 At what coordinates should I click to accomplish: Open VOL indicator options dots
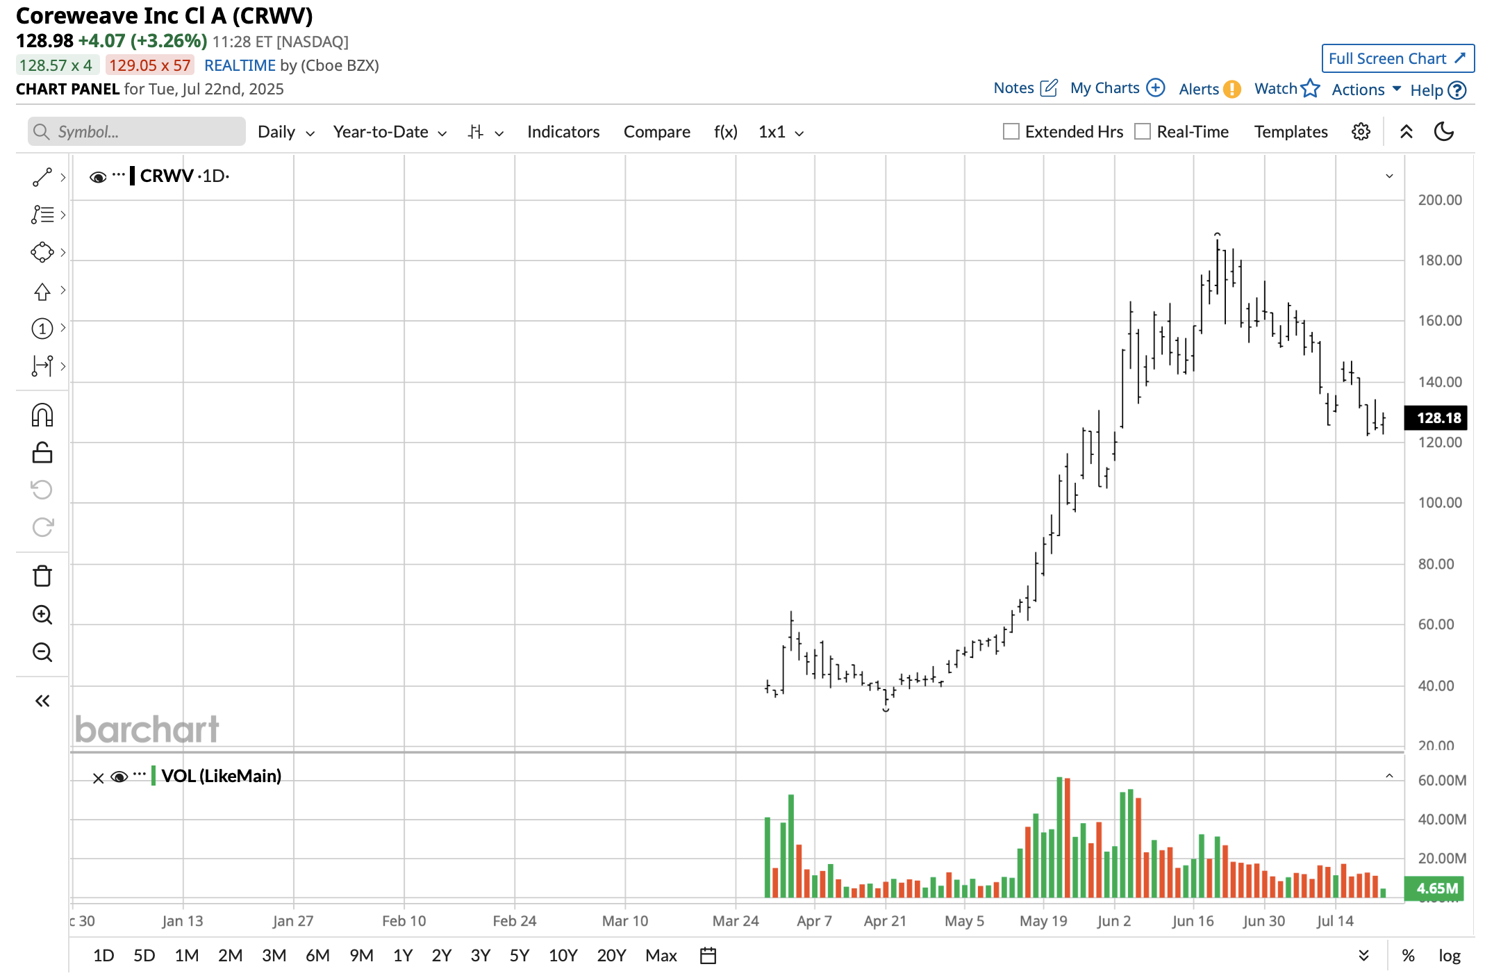pyautogui.click(x=140, y=774)
